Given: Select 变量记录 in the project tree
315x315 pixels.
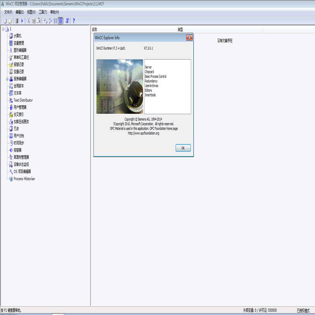Looking at the screenshot, I should coord(19,72).
